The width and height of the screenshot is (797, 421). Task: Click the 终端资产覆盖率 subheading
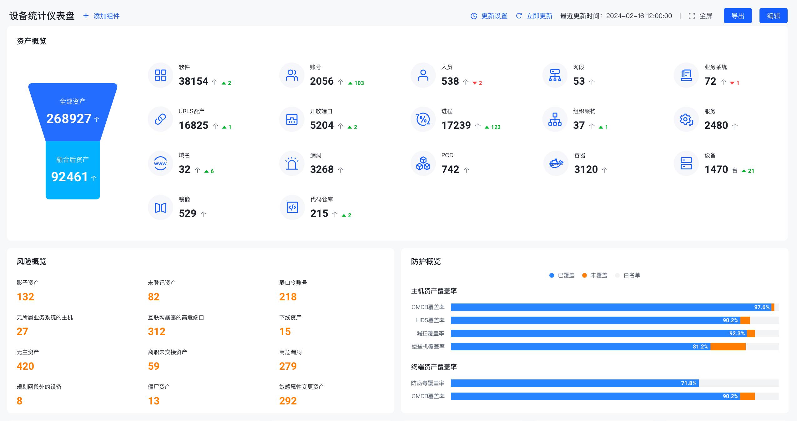click(434, 367)
